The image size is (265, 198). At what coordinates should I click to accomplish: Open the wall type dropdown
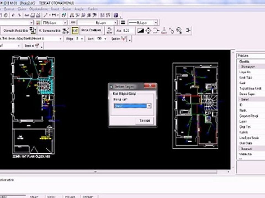pyautogui.click(x=60, y=39)
